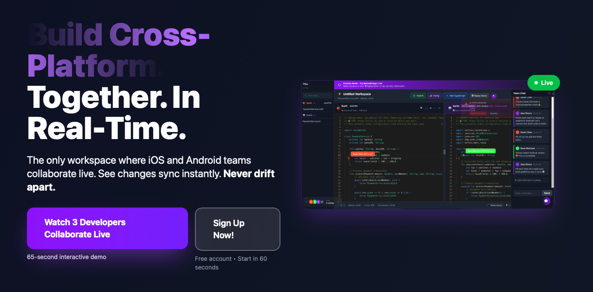Screen dimensions: 593x292
Task: Click the Filter files search field
Action: tap(317, 95)
